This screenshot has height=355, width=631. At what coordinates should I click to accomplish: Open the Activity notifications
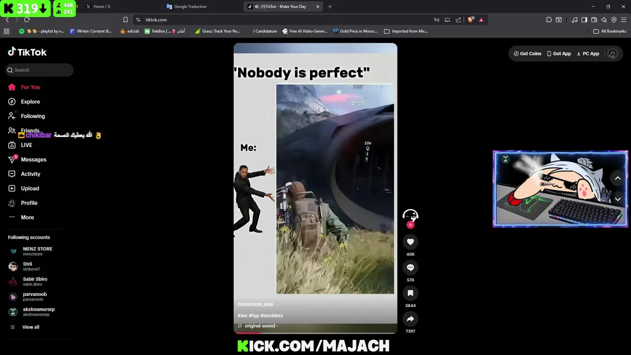pos(24,174)
